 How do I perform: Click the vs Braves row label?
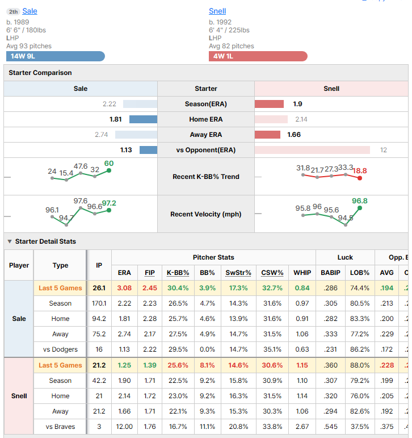[x=60, y=427]
